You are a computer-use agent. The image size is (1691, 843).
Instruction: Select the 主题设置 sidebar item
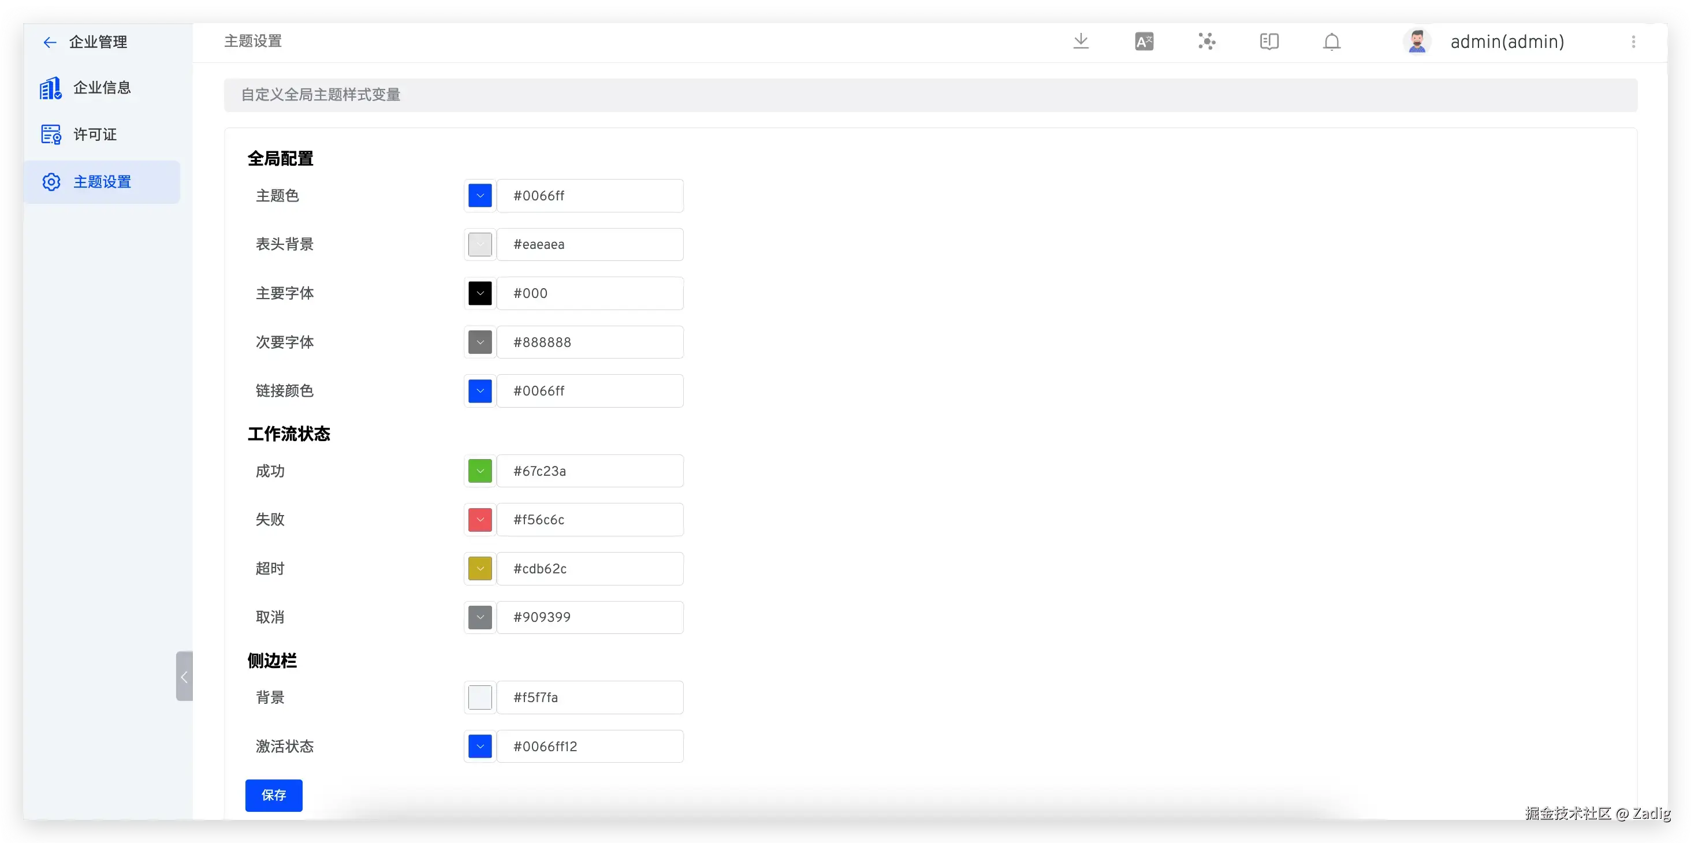coord(102,182)
